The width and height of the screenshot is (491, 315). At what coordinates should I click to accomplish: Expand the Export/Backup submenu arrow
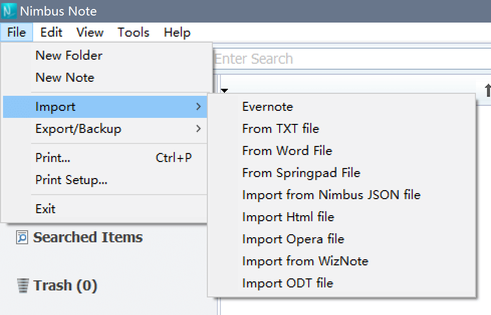(198, 128)
